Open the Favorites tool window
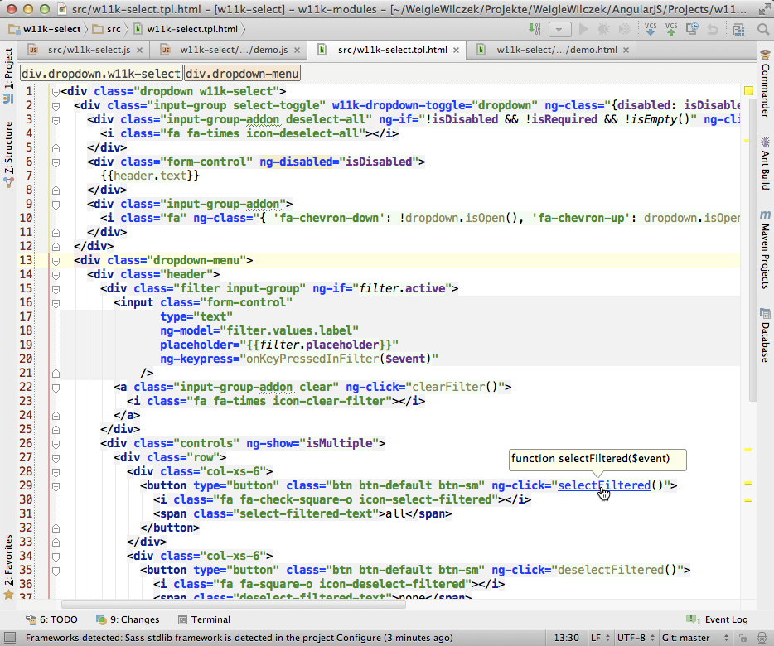The height and width of the screenshot is (646, 774). pyautogui.click(x=8, y=567)
